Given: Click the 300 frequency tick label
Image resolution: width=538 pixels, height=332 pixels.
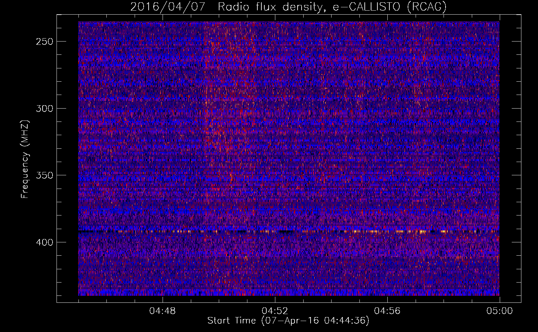Looking at the screenshot, I should pos(45,109).
